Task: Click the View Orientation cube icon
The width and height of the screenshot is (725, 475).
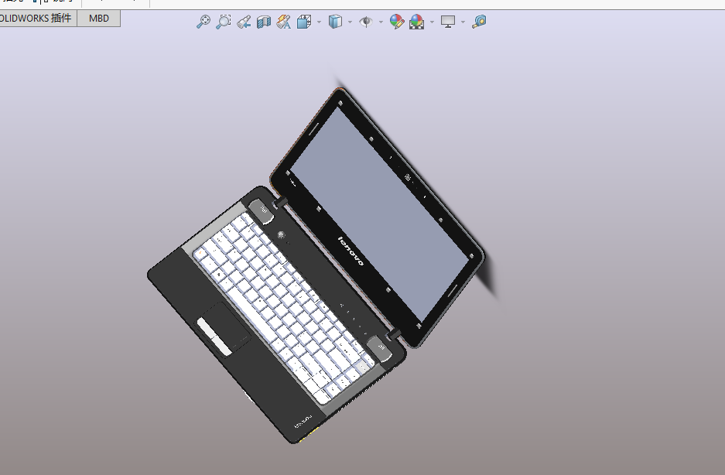Action: [304, 22]
